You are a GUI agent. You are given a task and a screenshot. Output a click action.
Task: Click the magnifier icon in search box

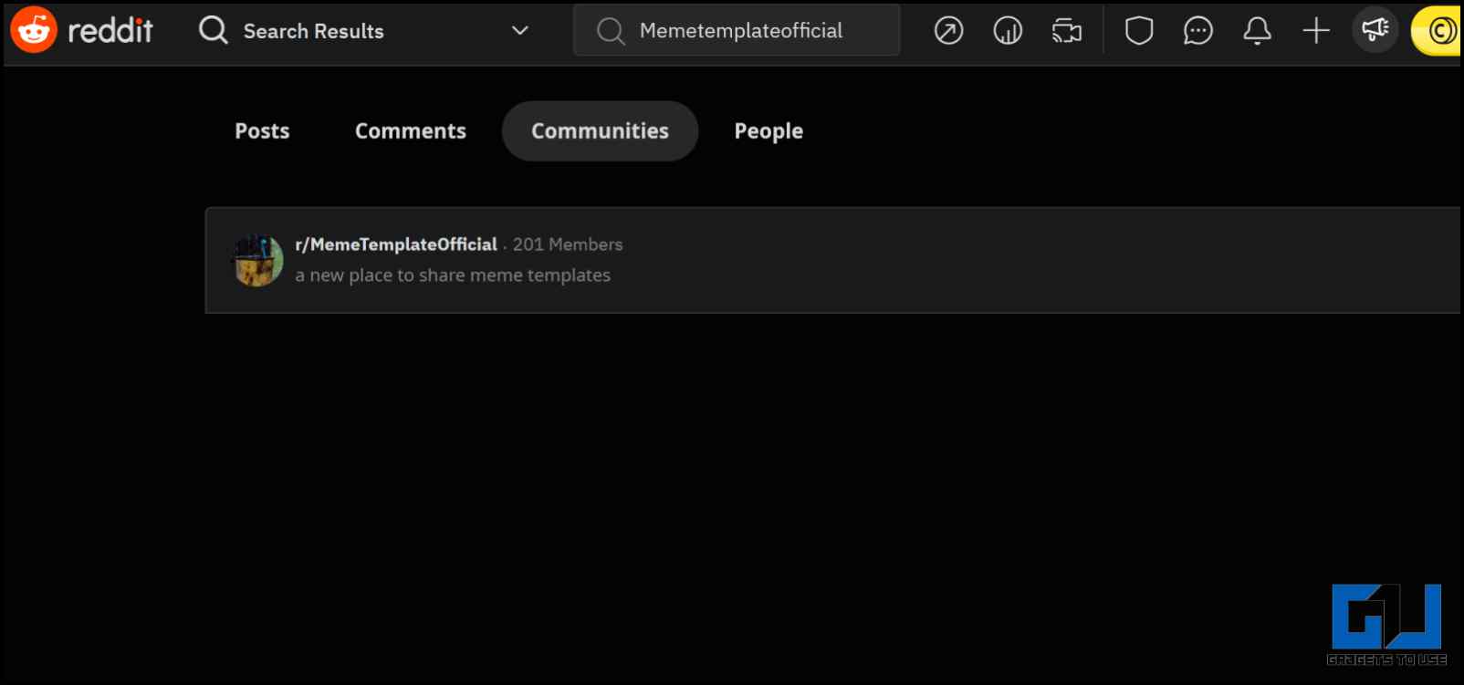tap(611, 31)
